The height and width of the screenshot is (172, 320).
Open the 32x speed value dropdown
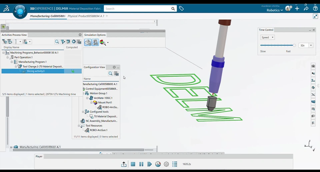(311, 45)
